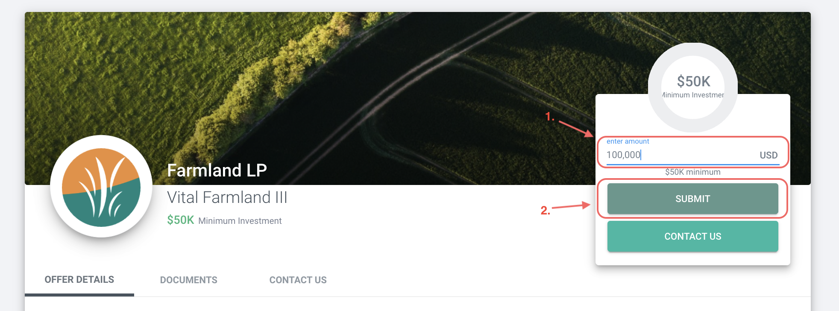Click the dark underline beneath OFFER DETAILS

click(79, 295)
